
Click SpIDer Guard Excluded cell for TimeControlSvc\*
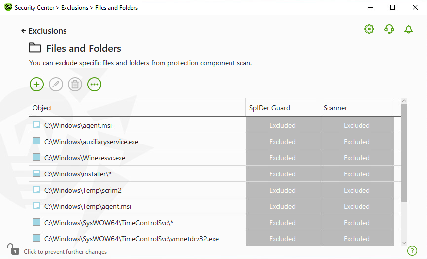click(x=283, y=223)
